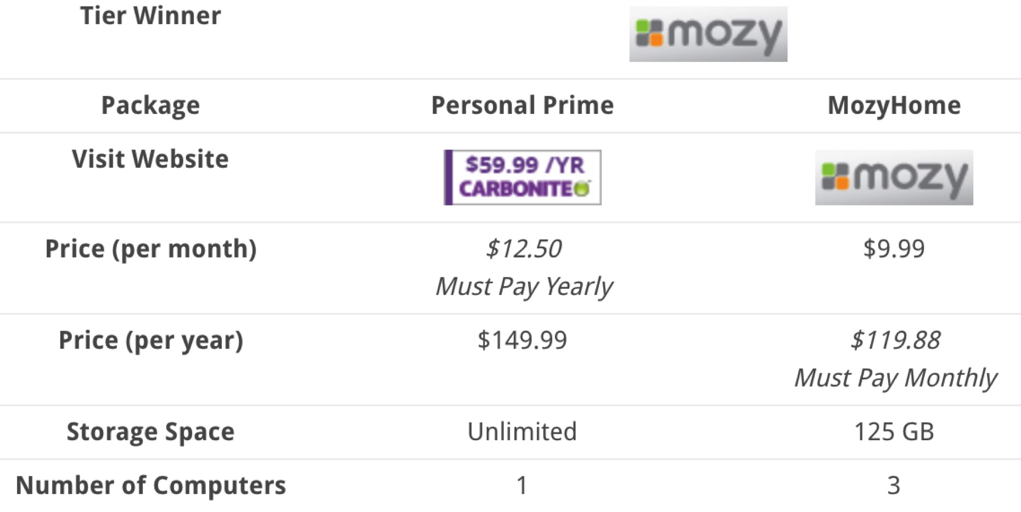This screenshot has width=1021, height=512.
Task: Click the Mozy logo in Visit Website row
Action: click(894, 177)
